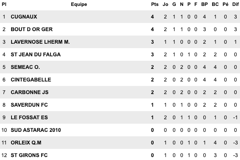Viewport: 240px width, 160px height.
Task: Click the Jo column header
Action: (165, 4)
